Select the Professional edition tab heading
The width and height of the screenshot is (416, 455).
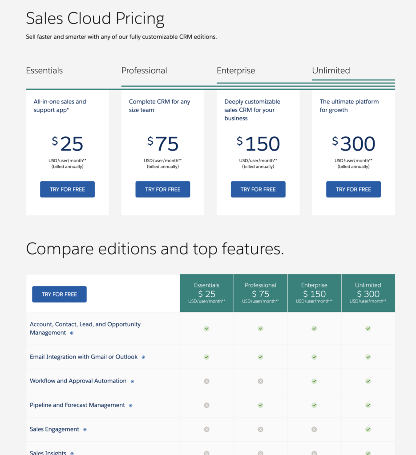(144, 71)
